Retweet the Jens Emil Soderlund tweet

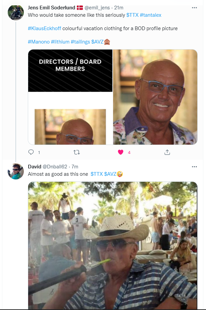[76, 152]
